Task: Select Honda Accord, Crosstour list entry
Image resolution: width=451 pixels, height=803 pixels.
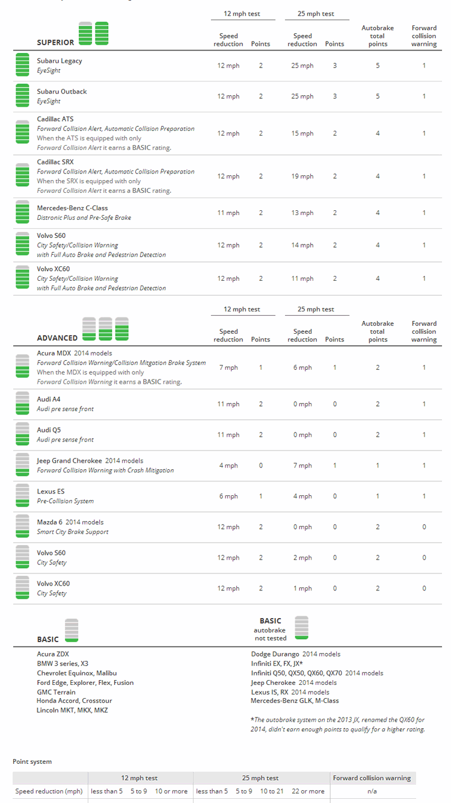Action: (x=75, y=701)
